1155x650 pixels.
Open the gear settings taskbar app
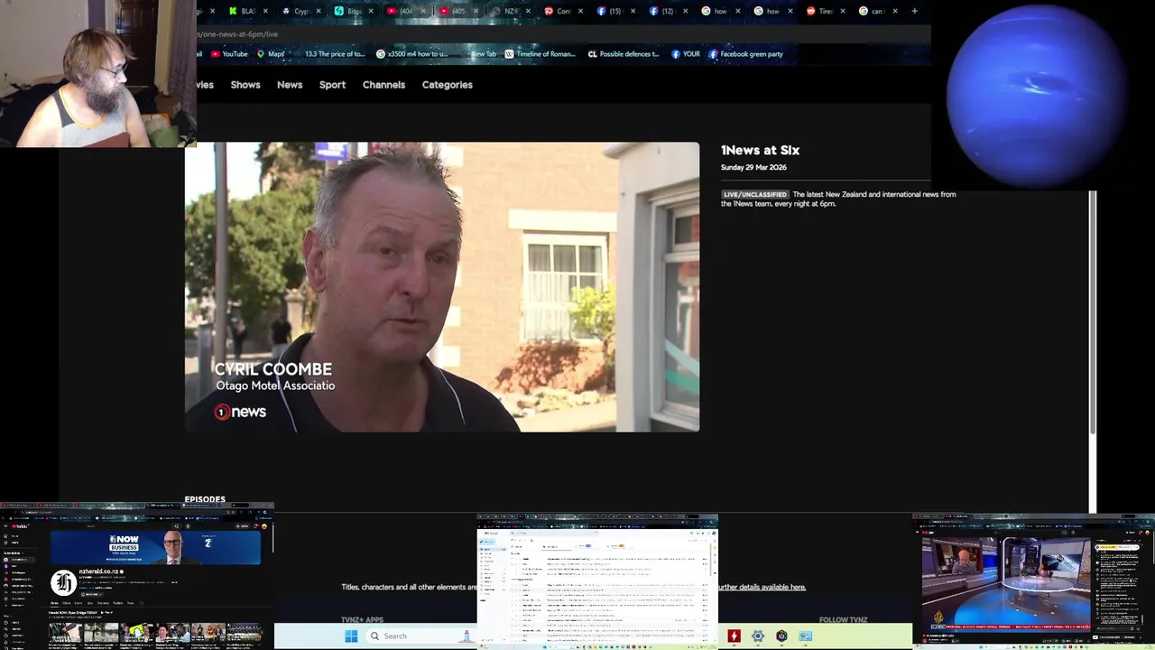(x=758, y=636)
